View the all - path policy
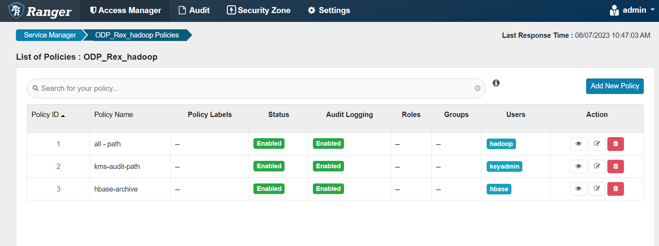 578,144
